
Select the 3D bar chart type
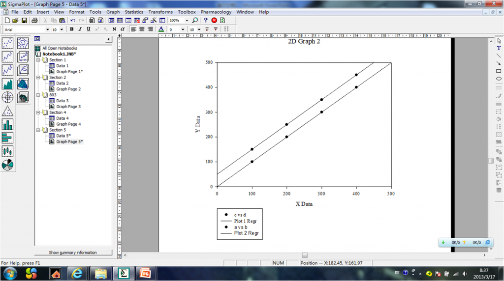point(23,97)
